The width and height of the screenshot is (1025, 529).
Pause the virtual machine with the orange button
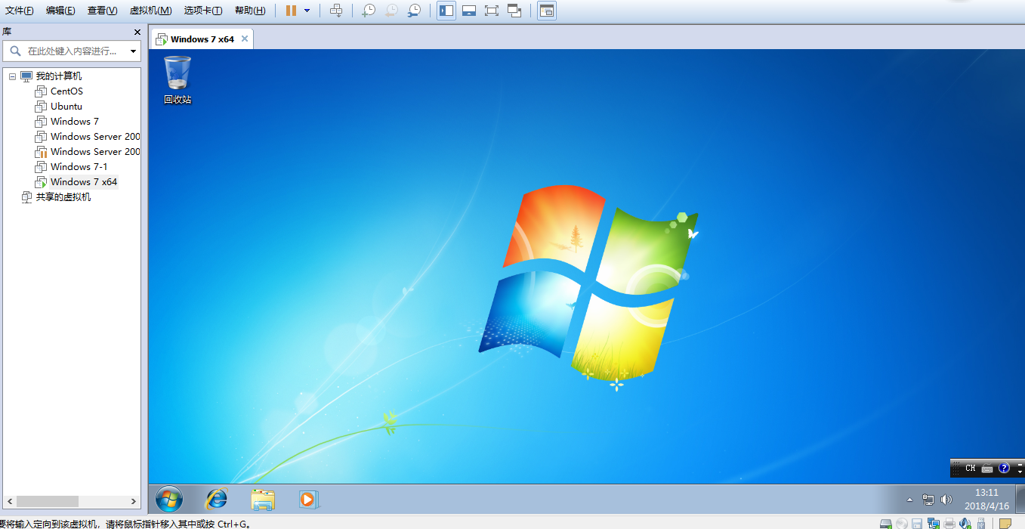pyautogui.click(x=291, y=11)
